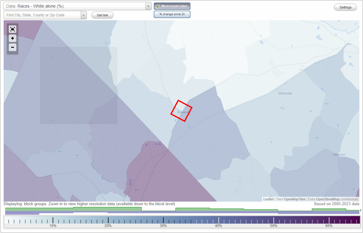This screenshot has height=233, width=363.
Task: Click the zoom in button on the map
Action: pos(12,38)
